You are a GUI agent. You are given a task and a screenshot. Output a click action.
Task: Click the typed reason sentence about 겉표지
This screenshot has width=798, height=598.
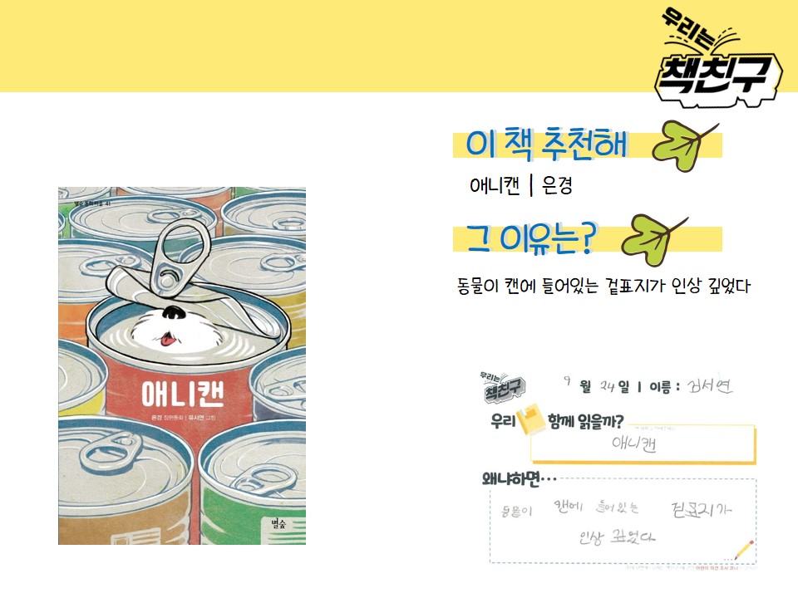603,285
